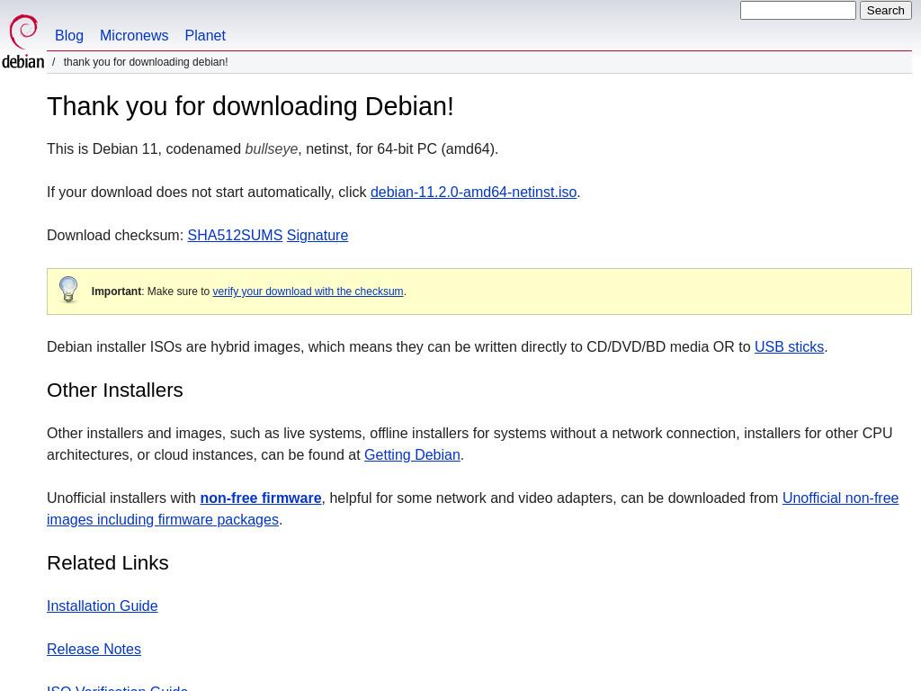
Task: Click the 'Download checksum:' label text
Action: click(x=115, y=235)
